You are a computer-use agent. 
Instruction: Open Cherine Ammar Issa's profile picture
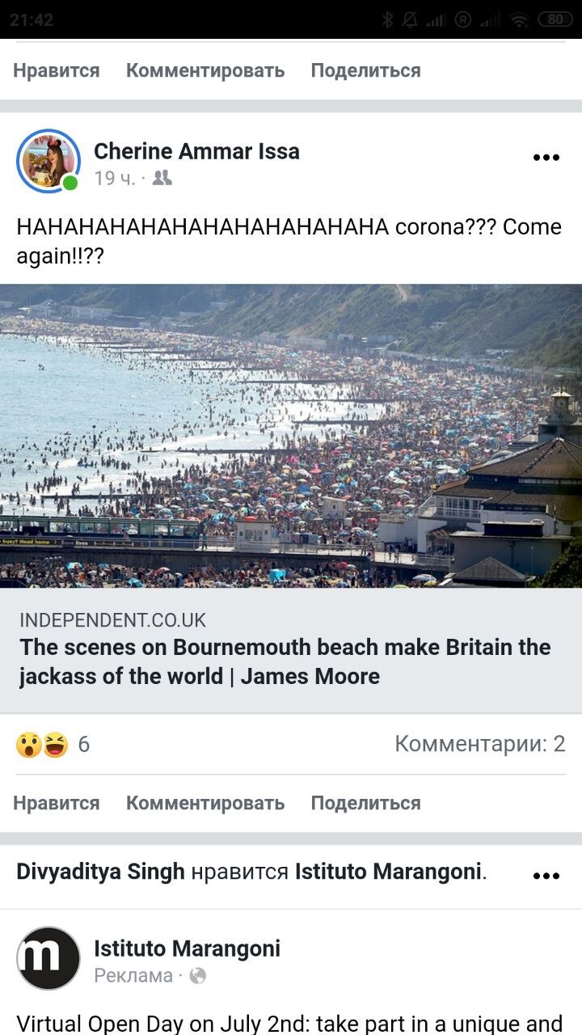tap(48, 161)
